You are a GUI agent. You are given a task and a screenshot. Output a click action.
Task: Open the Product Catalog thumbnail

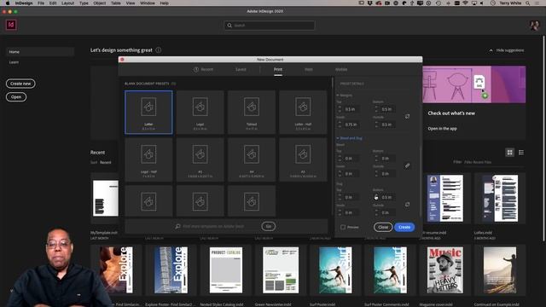pyautogui.click(x=226, y=270)
